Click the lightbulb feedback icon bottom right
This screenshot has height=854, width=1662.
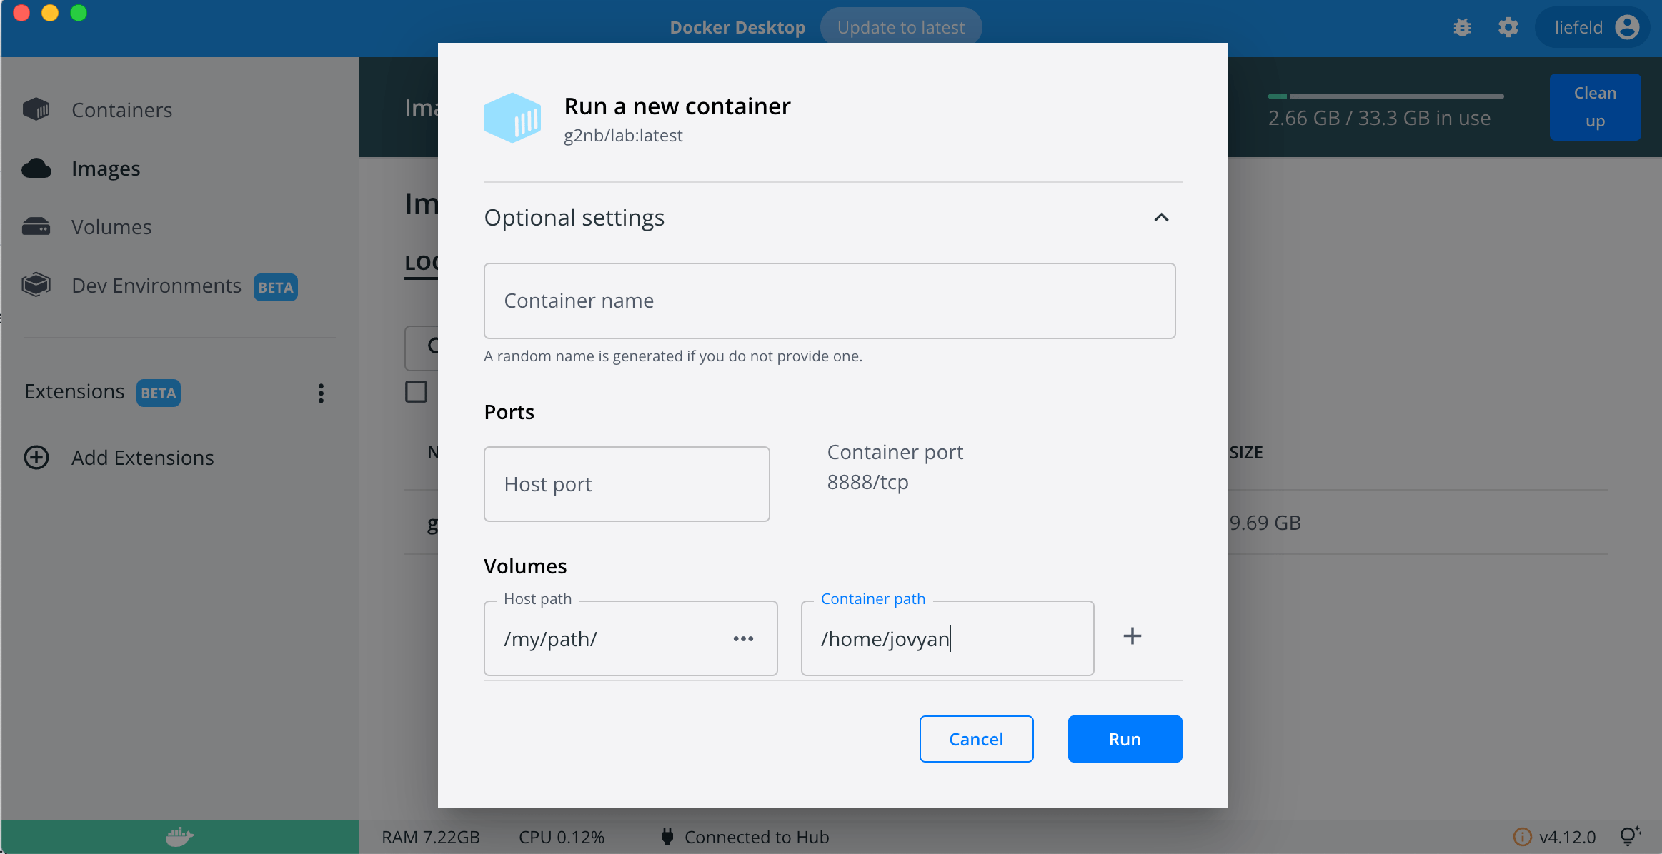coord(1630,836)
